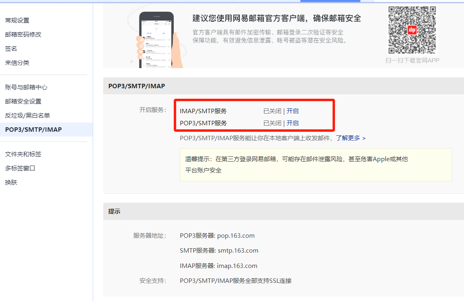Click 已关闭 status of IMAP/SMTP服务
The width and height of the screenshot is (464, 301).
tap(272, 111)
